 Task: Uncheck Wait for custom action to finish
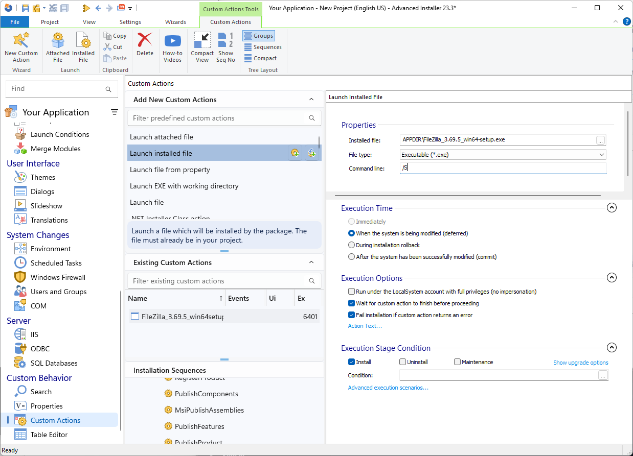[x=351, y=303]
